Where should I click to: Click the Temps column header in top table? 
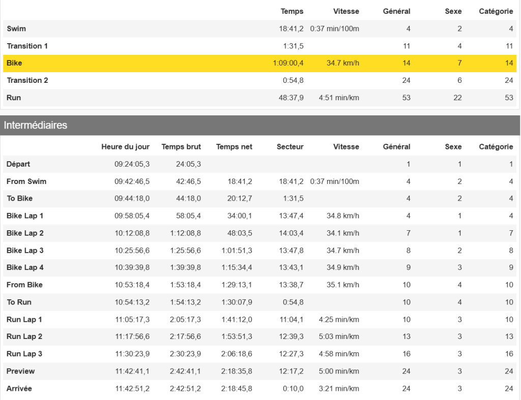pos(292,11)
